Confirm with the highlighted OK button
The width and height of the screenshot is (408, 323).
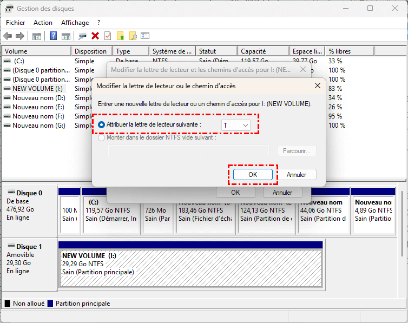click(253, 175)
